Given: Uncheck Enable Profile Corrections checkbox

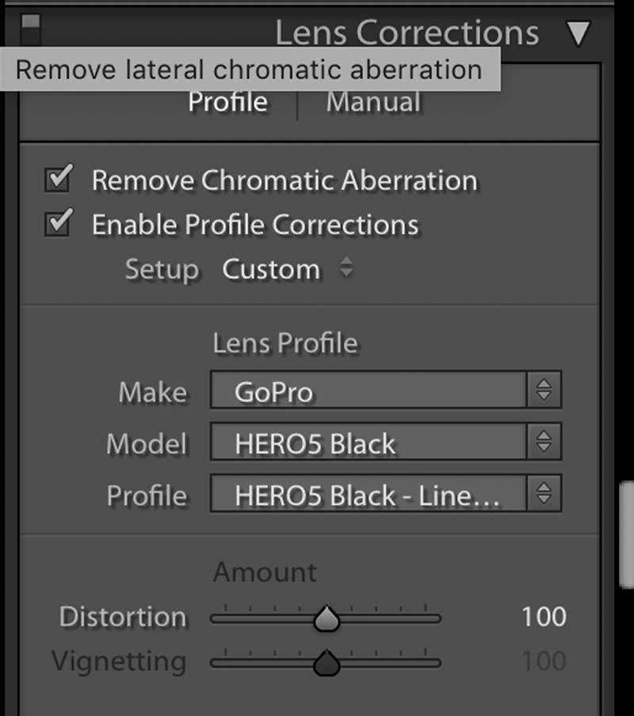Looking at the screenshot, I should pos(58,223).
